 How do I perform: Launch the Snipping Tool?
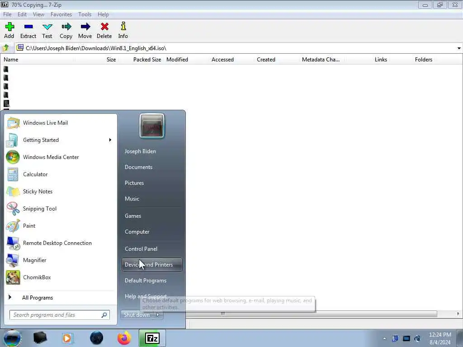click(60, 209)
